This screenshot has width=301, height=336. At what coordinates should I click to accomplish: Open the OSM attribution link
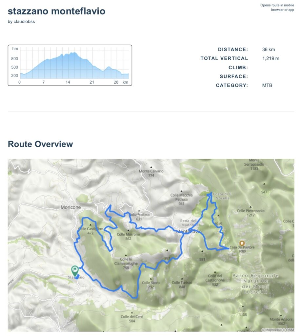pos(290,330)
